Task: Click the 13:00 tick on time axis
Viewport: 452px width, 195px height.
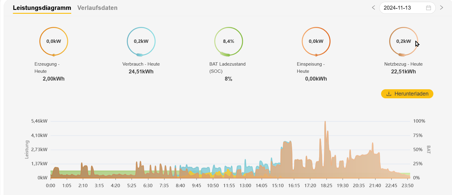Action: [245, 185]
